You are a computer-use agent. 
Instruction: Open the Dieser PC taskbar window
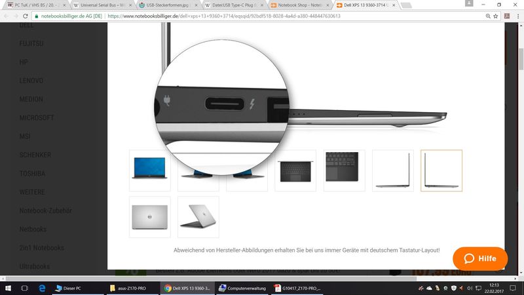click(79, 288)
